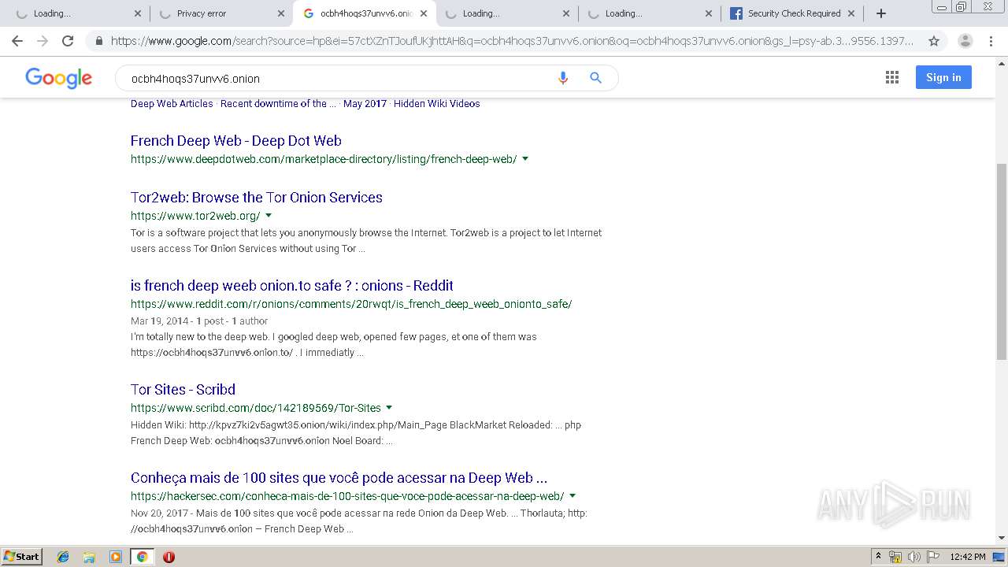Show hidden system tray icons
1008x567 pixels.
coord(878,557)
